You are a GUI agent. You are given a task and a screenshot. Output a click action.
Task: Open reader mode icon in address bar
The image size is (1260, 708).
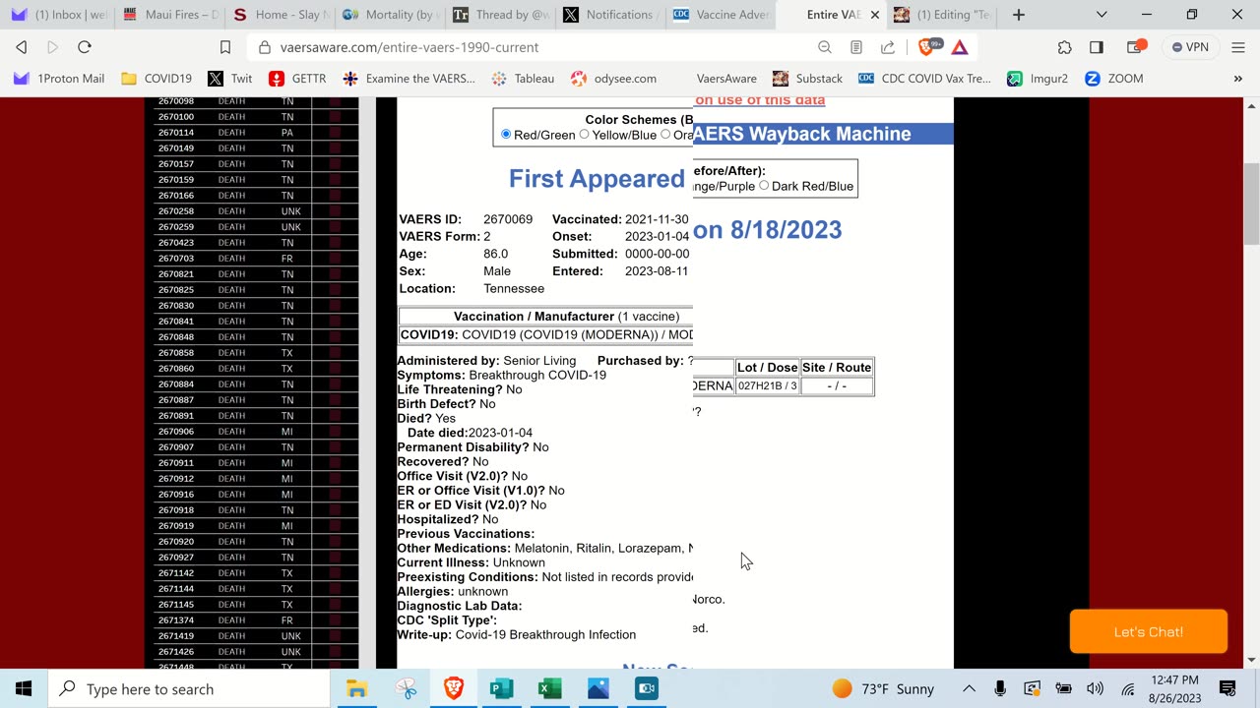pos(856,47)
